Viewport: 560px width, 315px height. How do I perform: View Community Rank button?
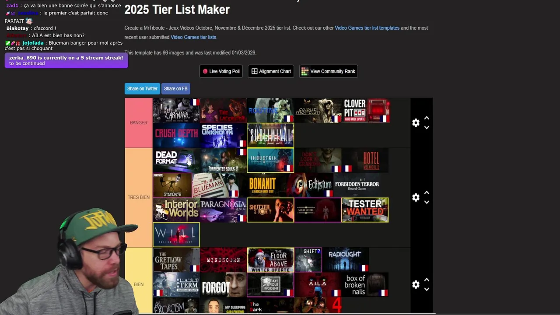click(x=329, y=71)
